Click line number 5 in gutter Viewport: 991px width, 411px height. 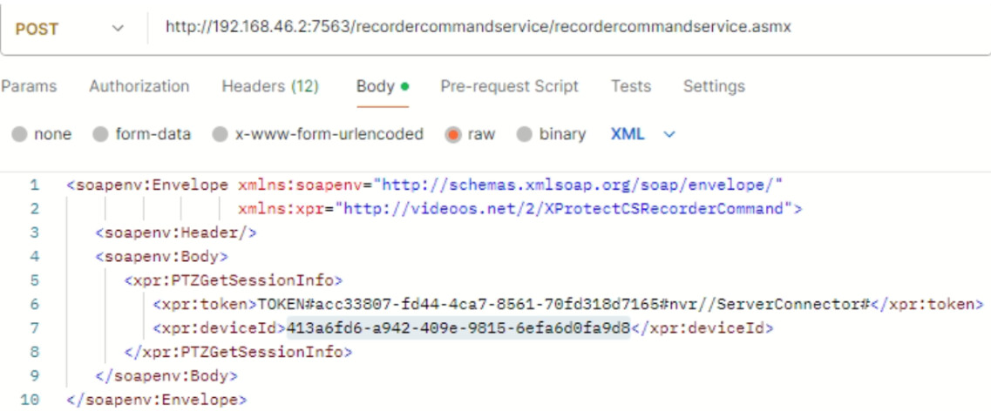pyautogui.click(x=34, y=280)
